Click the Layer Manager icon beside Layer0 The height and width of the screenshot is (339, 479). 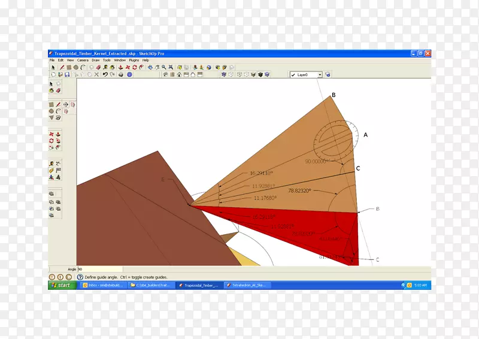click(x=328, y=75)
